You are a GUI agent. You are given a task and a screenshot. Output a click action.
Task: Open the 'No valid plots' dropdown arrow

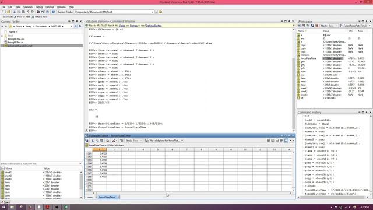[182, 141]
